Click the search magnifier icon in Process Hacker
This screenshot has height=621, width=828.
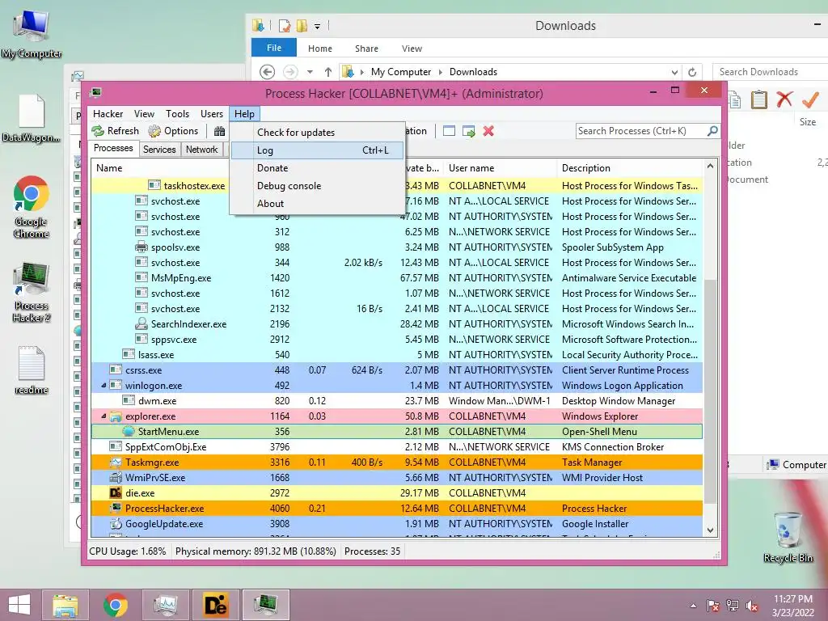[712, 130]
